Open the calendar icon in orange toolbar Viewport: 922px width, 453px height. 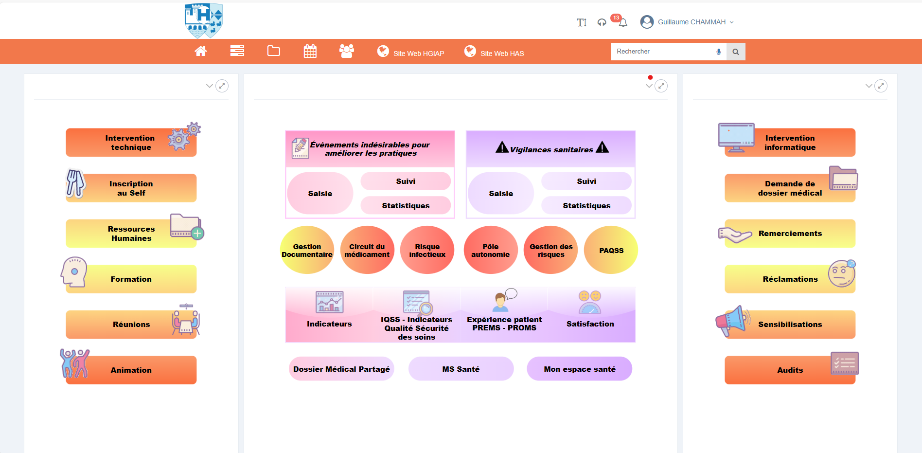(x=310, y=51)
